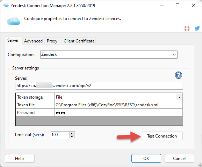Open the Token storage dropdown arrow

click(179, 97)
